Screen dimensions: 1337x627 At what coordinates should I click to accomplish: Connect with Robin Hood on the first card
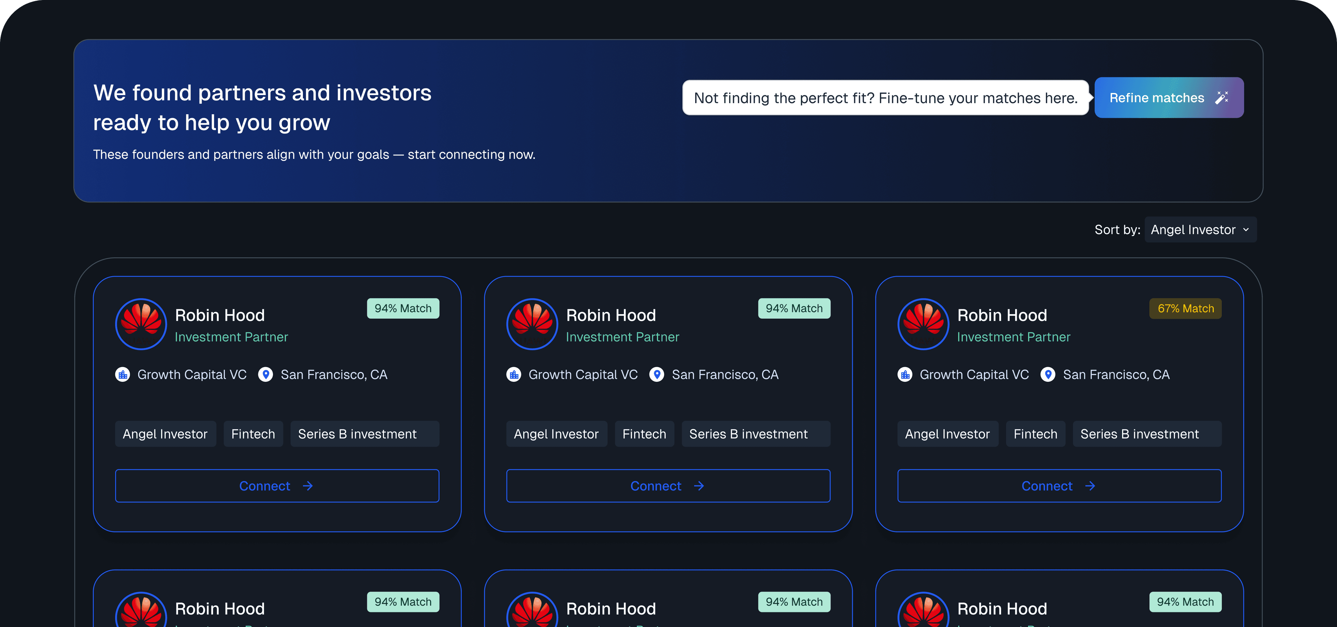click(x=277, y=486)
